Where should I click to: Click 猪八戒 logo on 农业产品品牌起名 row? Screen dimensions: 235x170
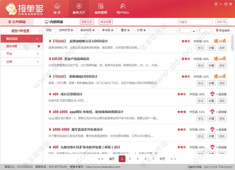click(x=220, y=59)
